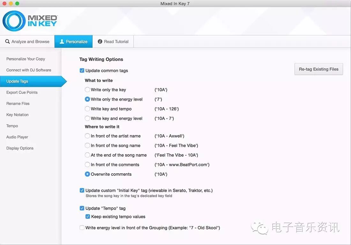Enable Write energy level in Grouping checkbox
351x245 pixels.
(x=82, y=228)
